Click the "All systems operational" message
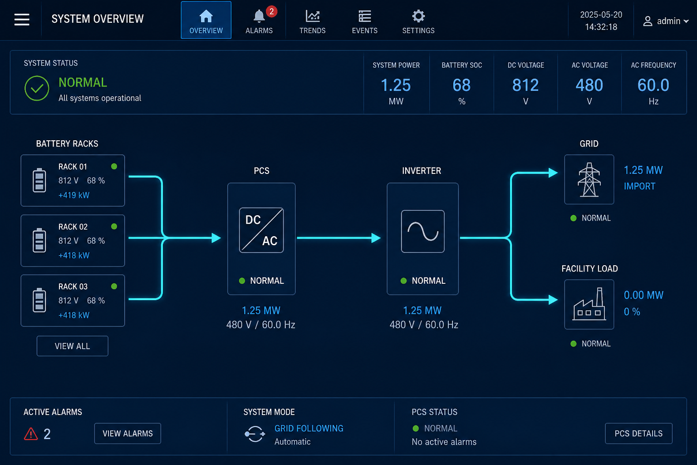 100,98
